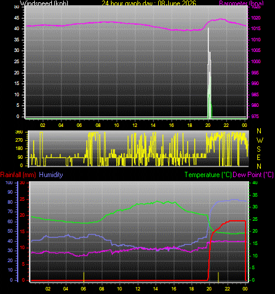
Task: Click the '24 hour graph day : 08 June 2026' heading
Action: click(149, 4)
